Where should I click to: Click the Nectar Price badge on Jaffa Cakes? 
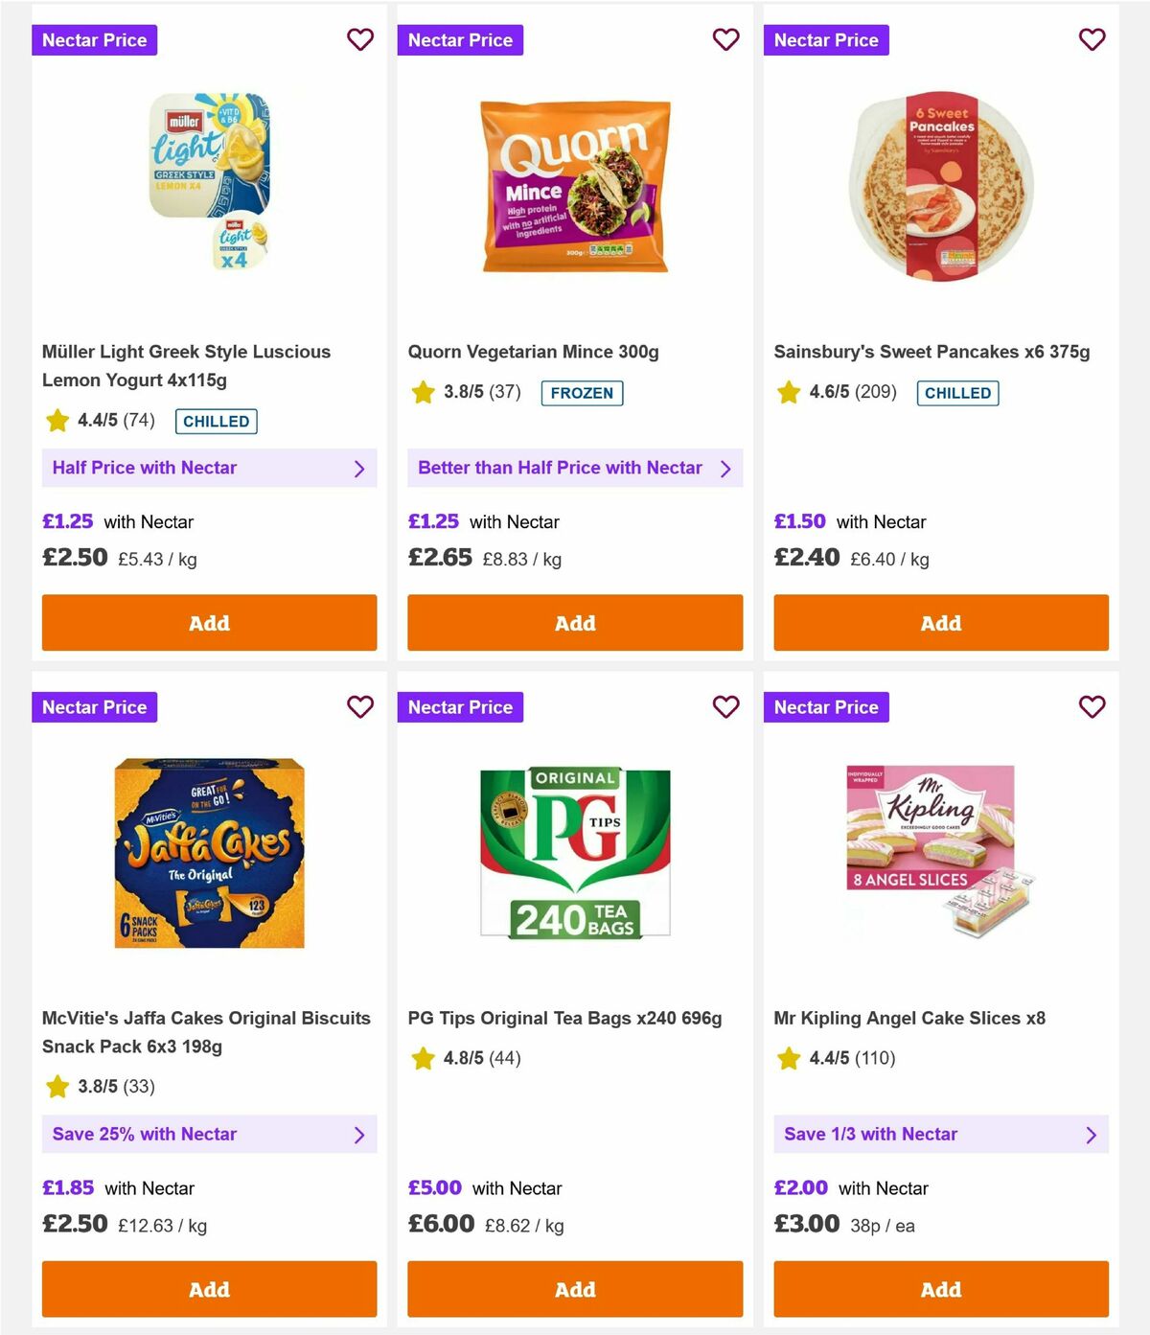pos(94,707)
